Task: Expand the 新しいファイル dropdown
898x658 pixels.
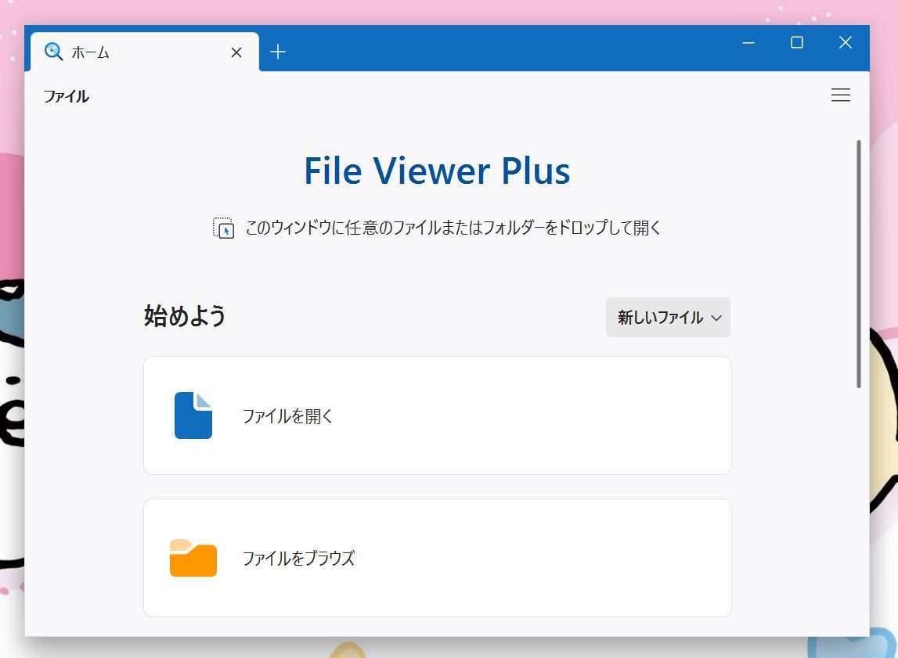Action: (668, 317)
